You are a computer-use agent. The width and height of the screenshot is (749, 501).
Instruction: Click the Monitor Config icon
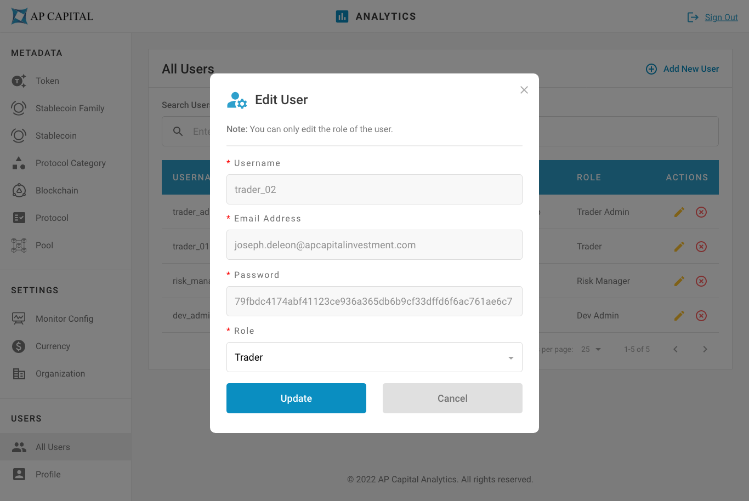19,319
